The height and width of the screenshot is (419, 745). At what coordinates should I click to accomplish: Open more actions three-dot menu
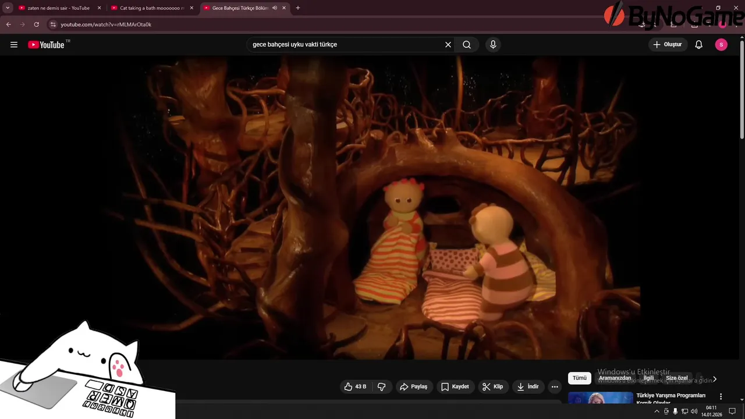click(x=555, y=386)
